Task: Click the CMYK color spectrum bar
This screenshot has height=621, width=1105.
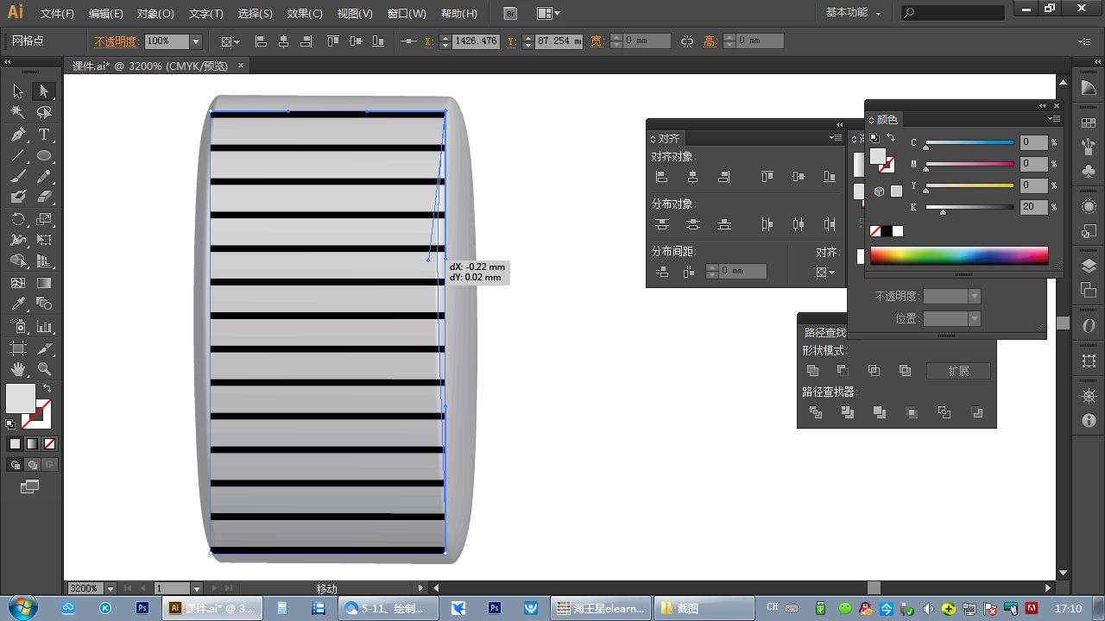Action: tap(959, 255)
